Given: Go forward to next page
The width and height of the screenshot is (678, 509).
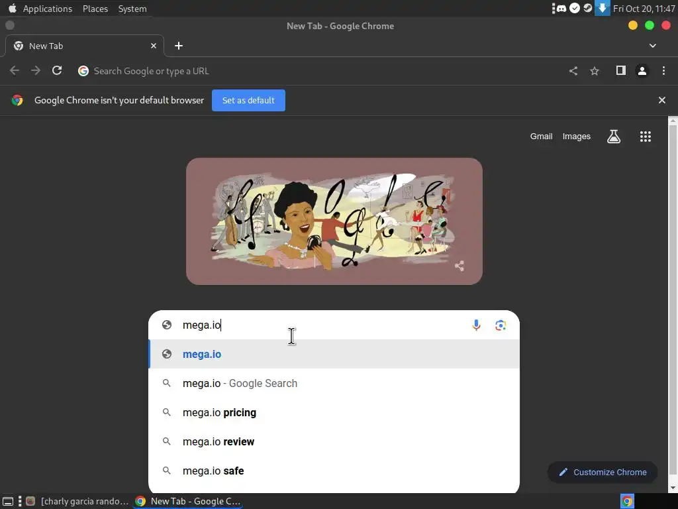Looking at the screenshot, I should 36,70.
